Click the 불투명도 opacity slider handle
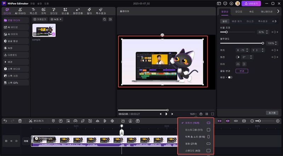Image resolution: width=283 pixels, height=156 pixels. pos(263,43)
